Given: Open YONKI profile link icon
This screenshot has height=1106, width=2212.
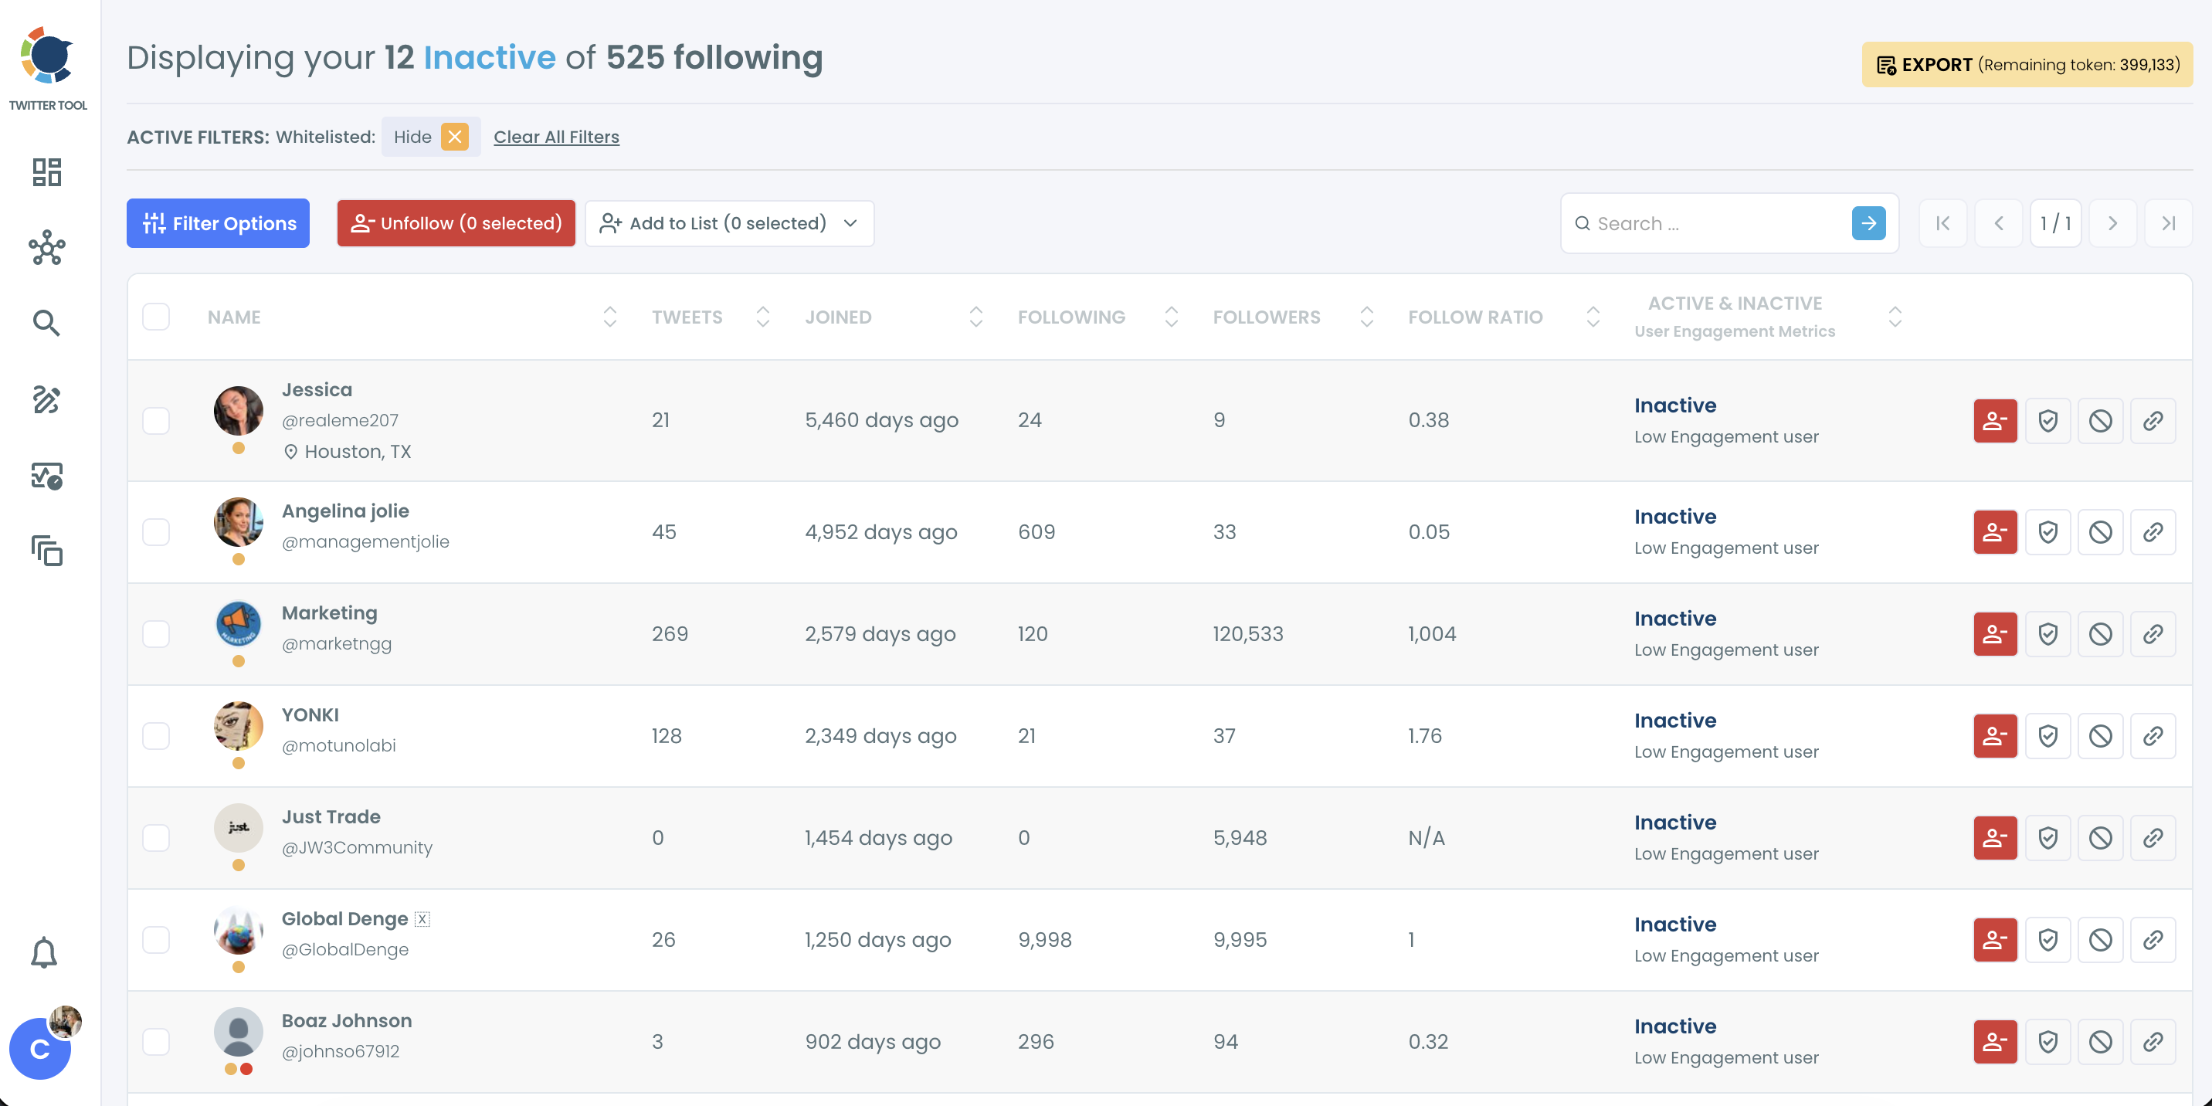Looking at the screenshot, I should pyautogui.click(x=2153, y=736).
